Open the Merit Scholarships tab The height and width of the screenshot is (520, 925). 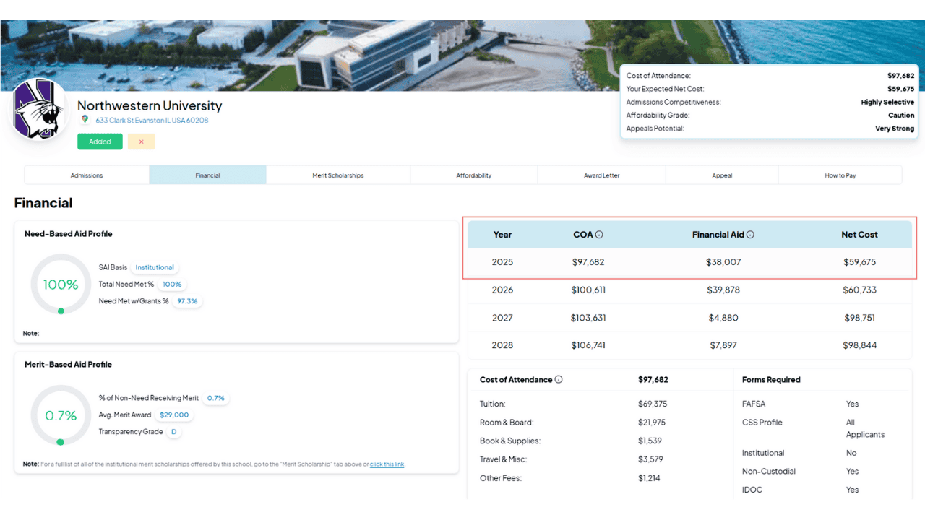338,175
